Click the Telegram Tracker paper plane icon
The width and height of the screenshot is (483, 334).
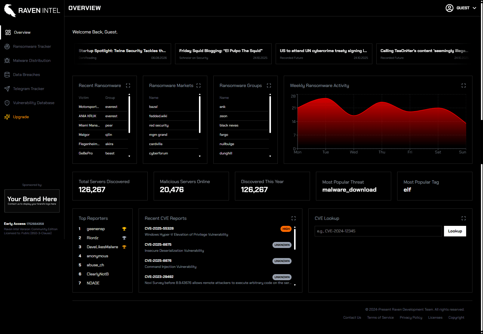pos(7,89)
